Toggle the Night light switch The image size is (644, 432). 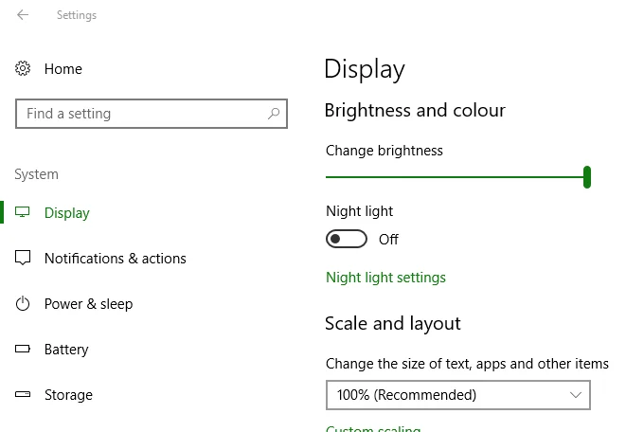click(x=347, y=240)
